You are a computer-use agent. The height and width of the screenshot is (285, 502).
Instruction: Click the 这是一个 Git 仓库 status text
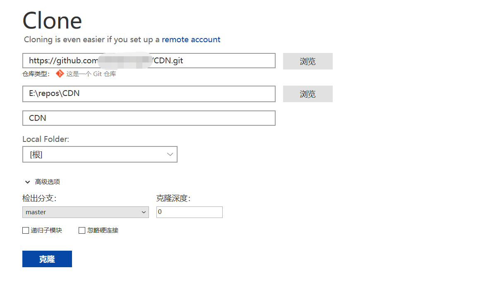click(x=91, y=74)
